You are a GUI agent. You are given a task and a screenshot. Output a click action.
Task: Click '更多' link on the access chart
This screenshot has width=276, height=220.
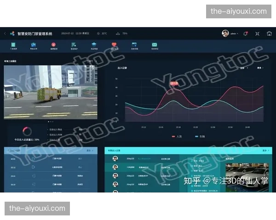(x=260, y=68)
